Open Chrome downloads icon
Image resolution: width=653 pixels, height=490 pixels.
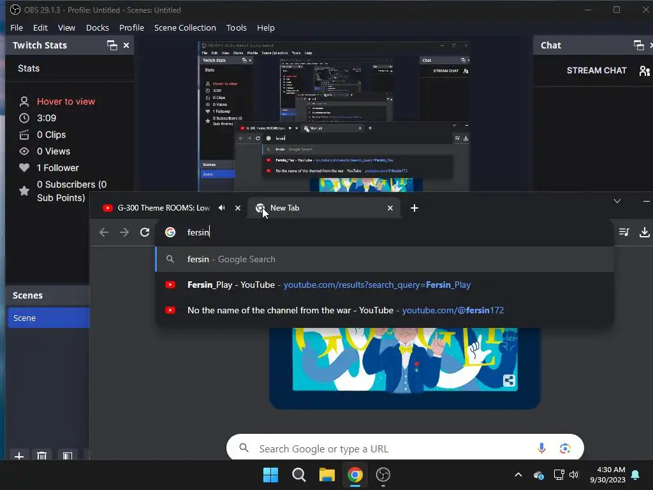[x=644, y=232]
